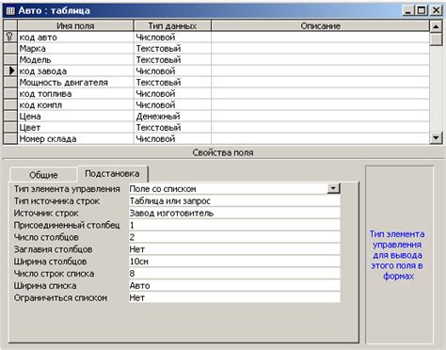This screenshot has width=446, height=350.
Task: Click the description cell of 'Модель' row
Action: pyautogui.click(x=320, y=59)
